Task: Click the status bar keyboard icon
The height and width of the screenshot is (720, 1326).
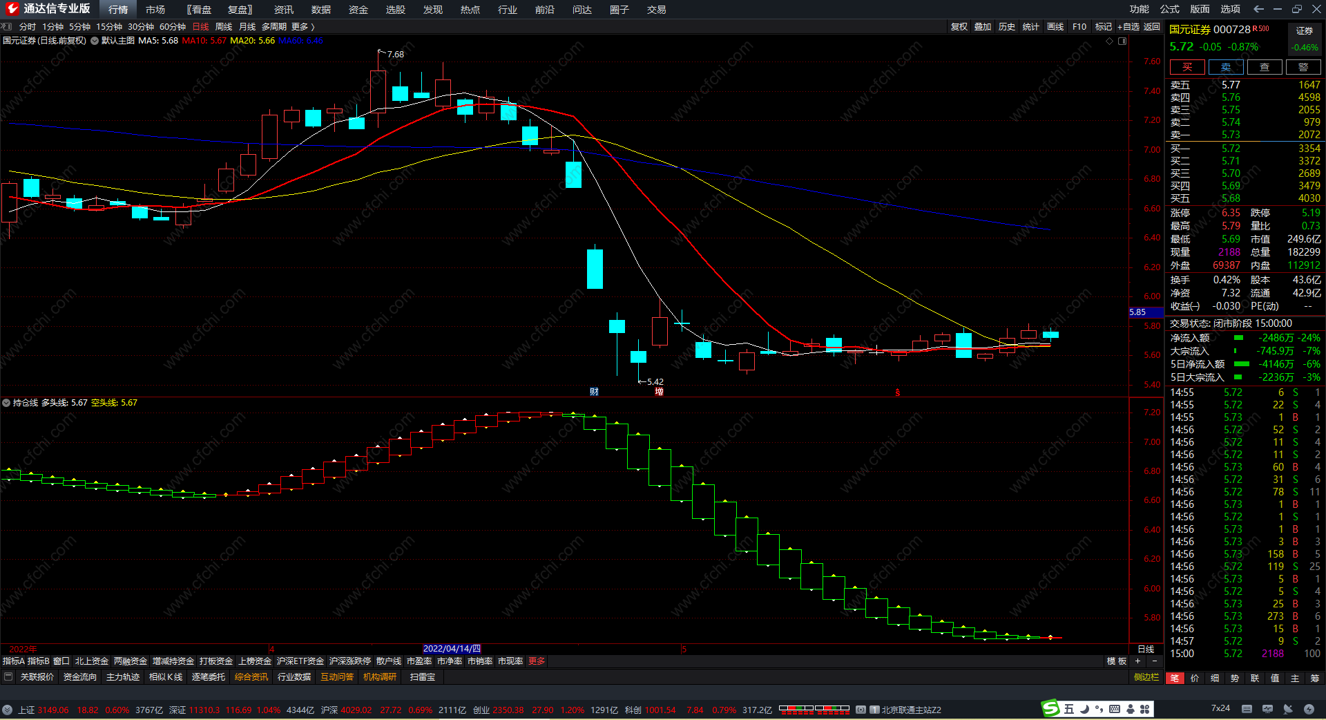Action: coord(1247,709)
